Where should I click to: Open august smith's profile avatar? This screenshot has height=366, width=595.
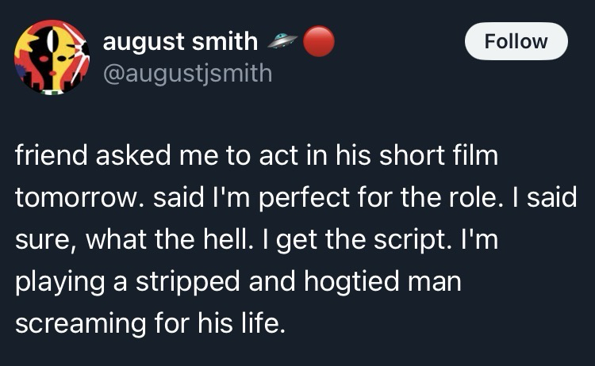[x=53, y=55]
